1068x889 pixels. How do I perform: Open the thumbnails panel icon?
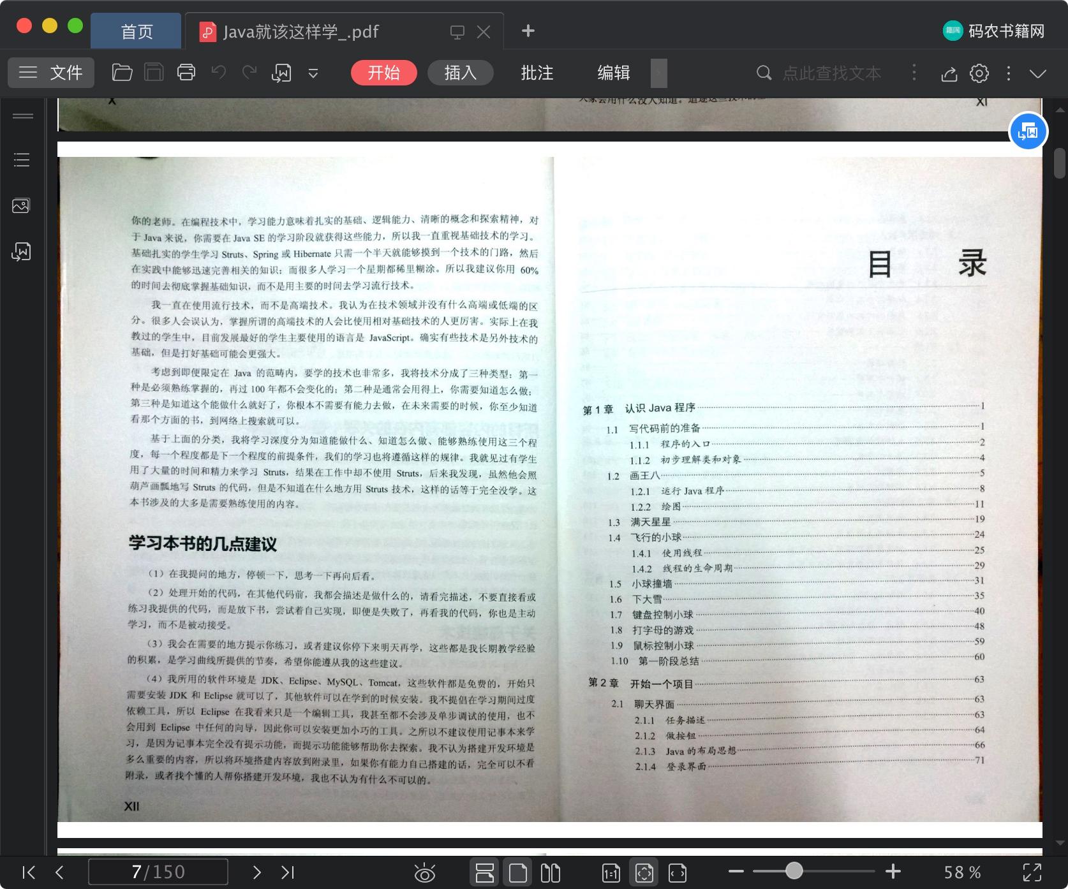(x=21, y=205)
